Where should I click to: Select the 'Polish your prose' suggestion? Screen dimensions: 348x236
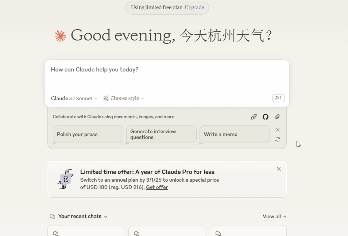click(88, 134)
